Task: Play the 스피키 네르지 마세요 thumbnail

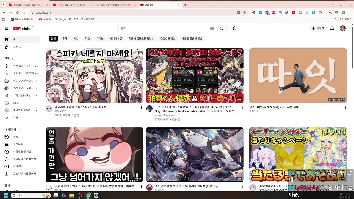Action: [94, 76]
